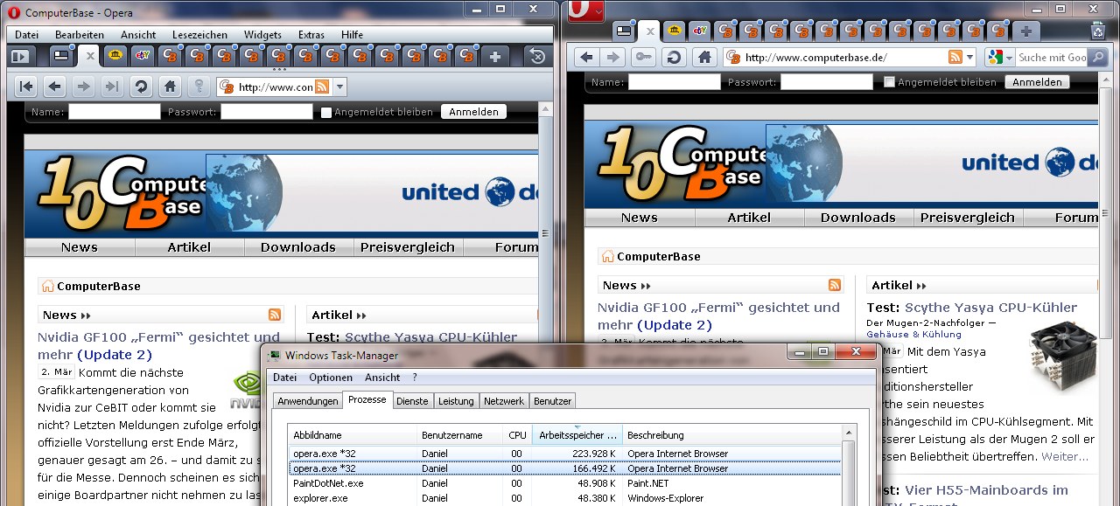Switch to the eBay tab in the menu-bar Opera window
The width and height of the screenshot is (1120, 506).
click(x=143, y=56)
